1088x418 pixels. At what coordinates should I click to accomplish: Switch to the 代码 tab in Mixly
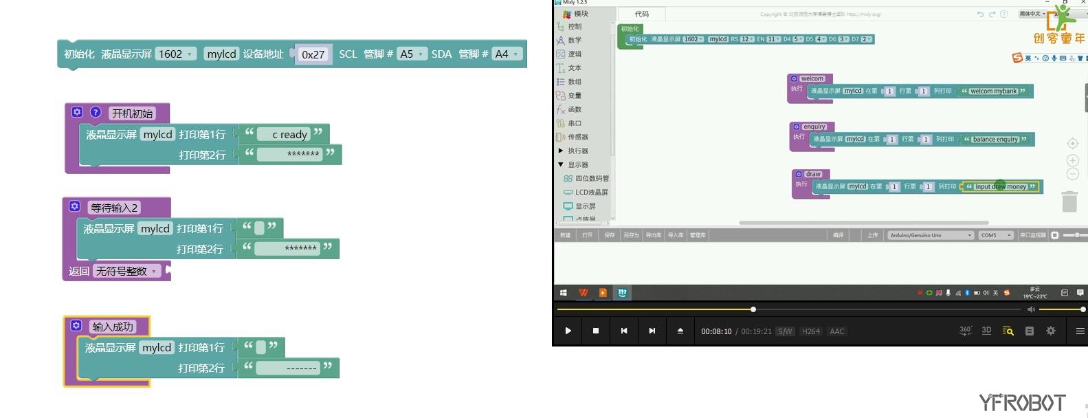click(641, 14)
